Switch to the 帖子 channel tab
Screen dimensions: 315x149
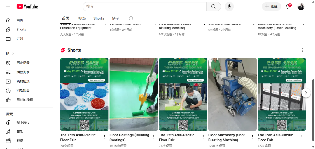(x=116, y=18)
